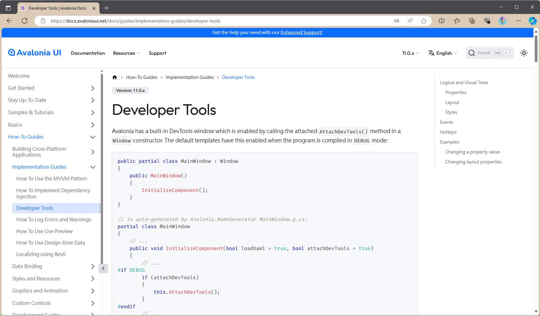Open tab actions menu
540x316 pixels.
[8, 8]
